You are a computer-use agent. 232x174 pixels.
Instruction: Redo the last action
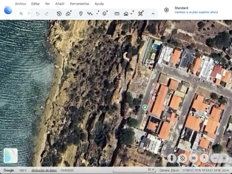click(x=47, y=14)
